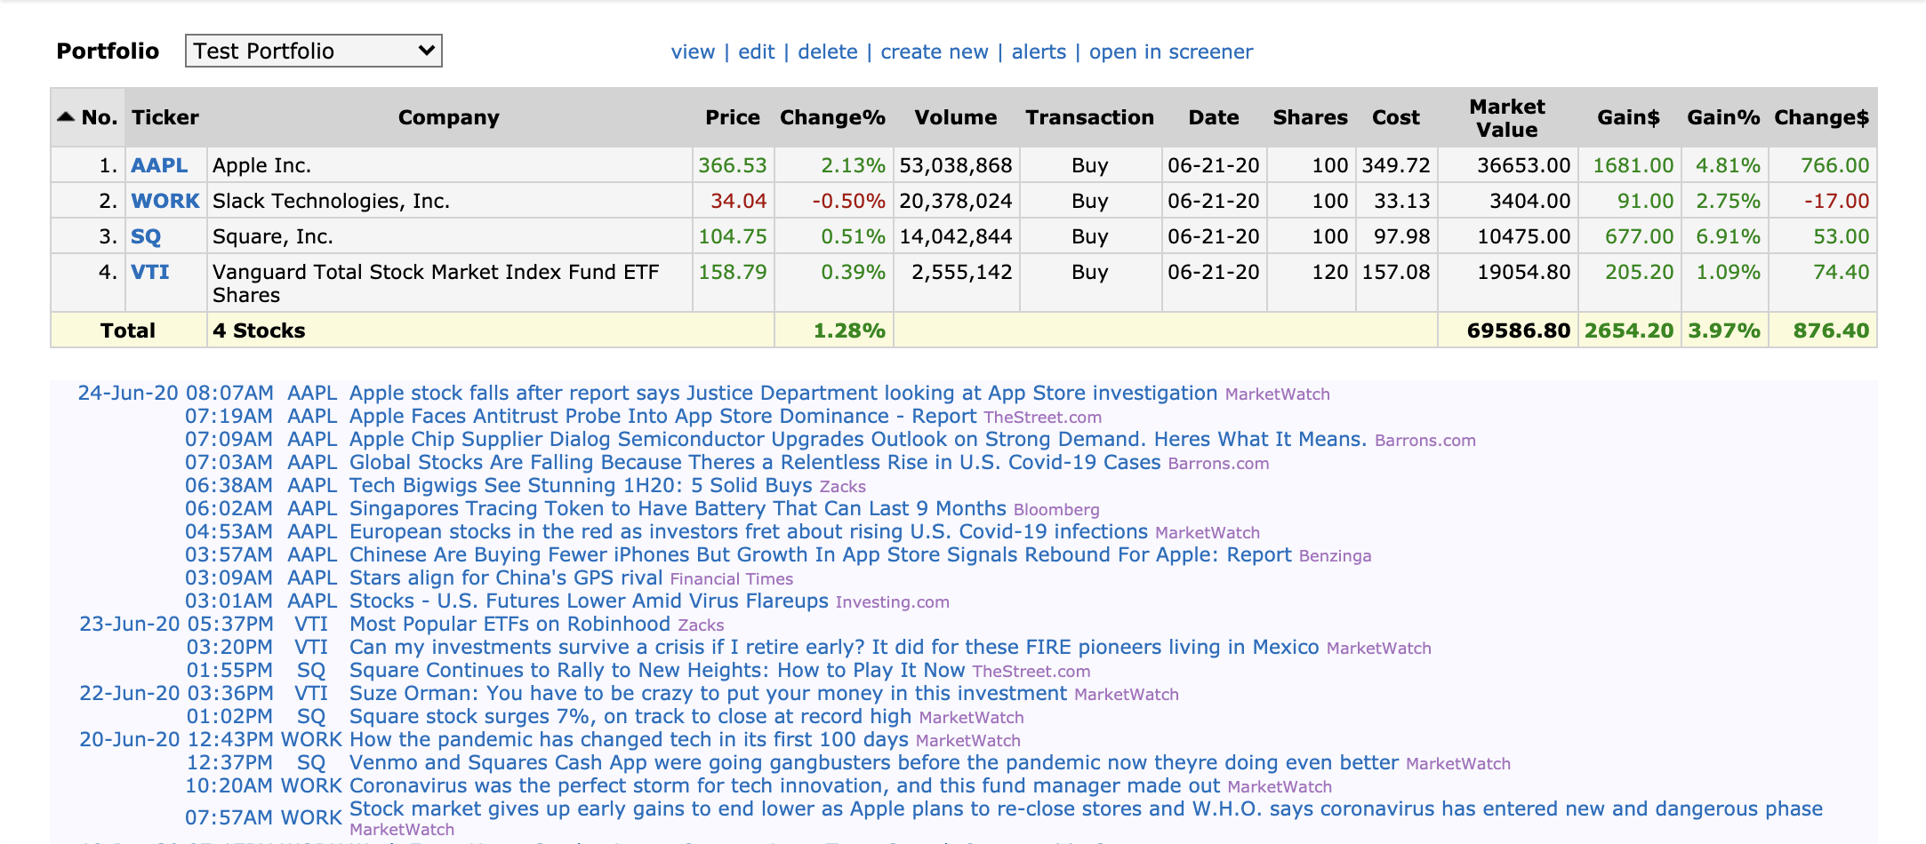
Task: Click VTI market value 19054.80
Action: click(x=1524, y=272)
